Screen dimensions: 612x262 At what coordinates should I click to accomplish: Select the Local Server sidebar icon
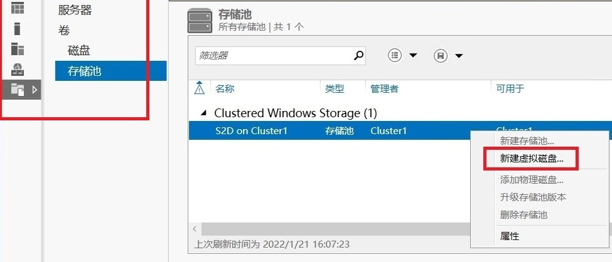[17, 29]
